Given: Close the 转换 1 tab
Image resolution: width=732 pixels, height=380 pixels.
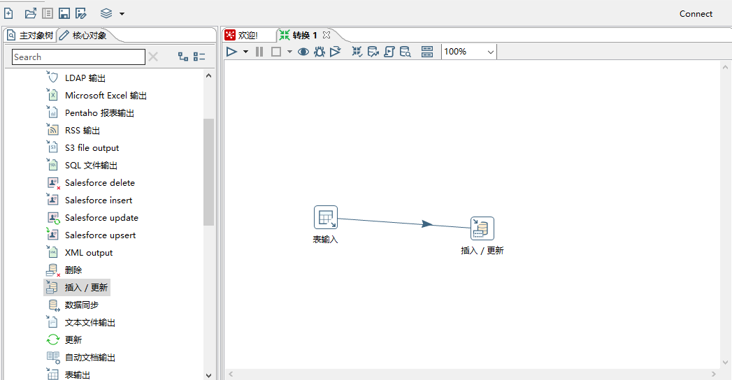Looking at the screenshot, I should (326, 35).
